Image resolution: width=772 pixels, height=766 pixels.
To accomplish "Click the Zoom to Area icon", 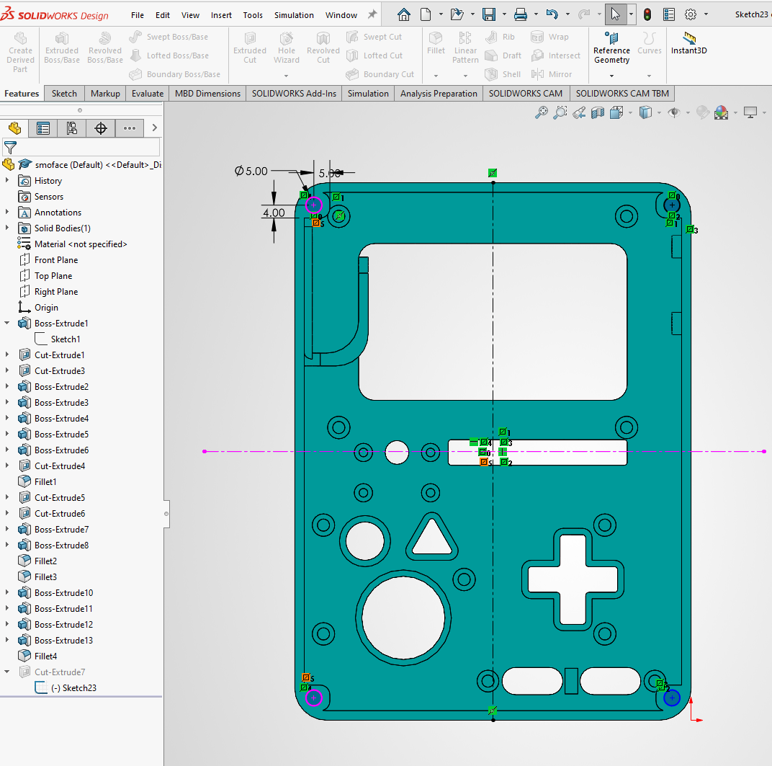I will 560,113.
